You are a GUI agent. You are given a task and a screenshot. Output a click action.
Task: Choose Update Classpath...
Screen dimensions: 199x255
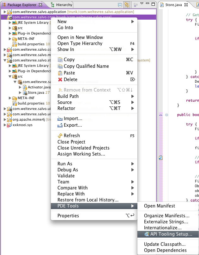168,244
